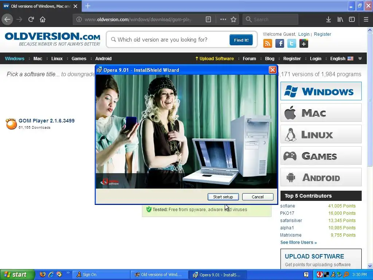Screen dimensions: 373x280
Task: Click Register in the dark nav bar
Action: point(292,59)
